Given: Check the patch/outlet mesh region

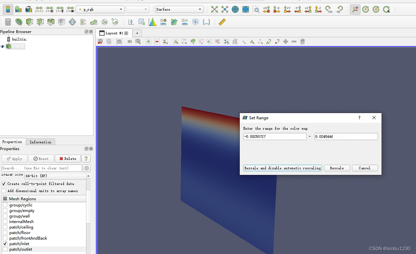Looking at the screenshot, I should pyautogui.click(x=5, y=249).
